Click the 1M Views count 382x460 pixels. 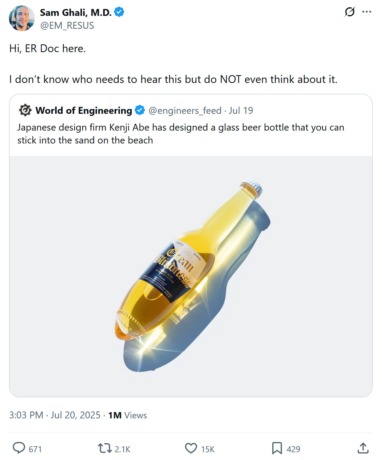click(x=127, y=415)
